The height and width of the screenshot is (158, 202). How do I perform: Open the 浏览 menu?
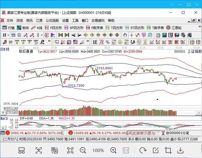pyautogui.click(x=20, y=21)
